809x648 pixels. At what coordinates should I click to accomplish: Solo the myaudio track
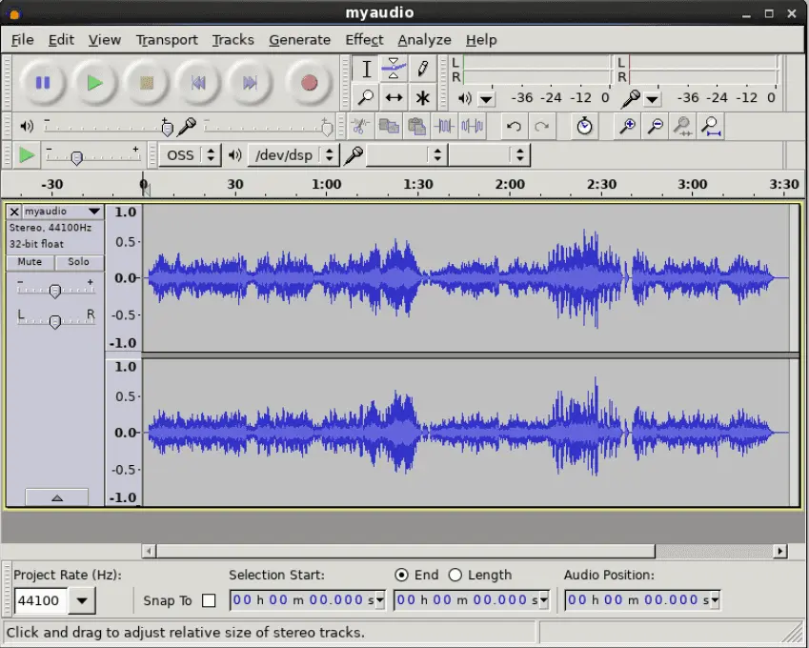pyautogui.click(x=78, y=262)
